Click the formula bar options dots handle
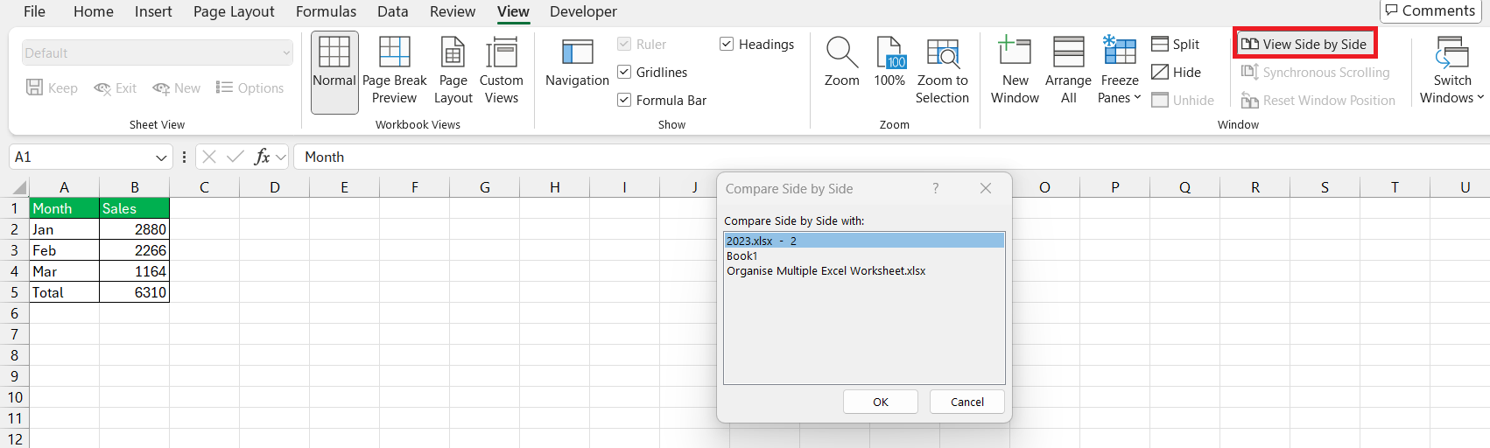This screenshot has width=1490, height=448. [x=184, y=157]
